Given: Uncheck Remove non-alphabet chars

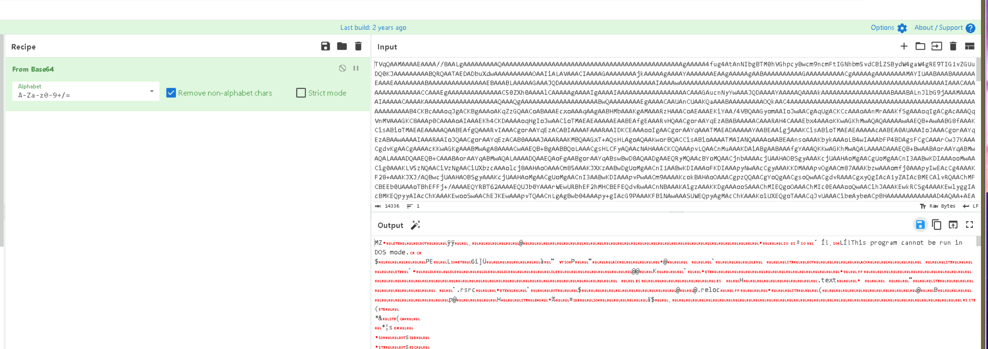Looking at the screenshot, I should [x=171, y=93].
